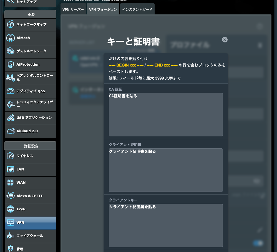Select the AiMesh section
Image resolution: width=277 pixels, height=252 pixels.
[x=24, y=38]
